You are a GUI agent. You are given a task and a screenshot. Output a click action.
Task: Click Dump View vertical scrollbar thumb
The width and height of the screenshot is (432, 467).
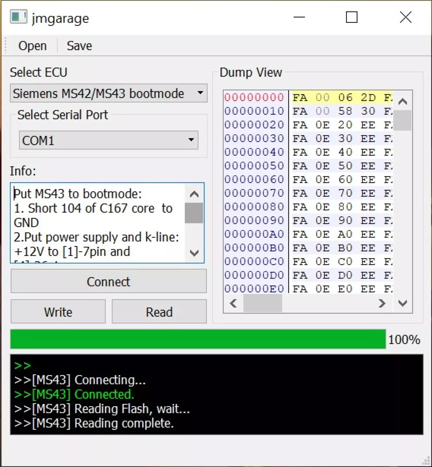403,120
